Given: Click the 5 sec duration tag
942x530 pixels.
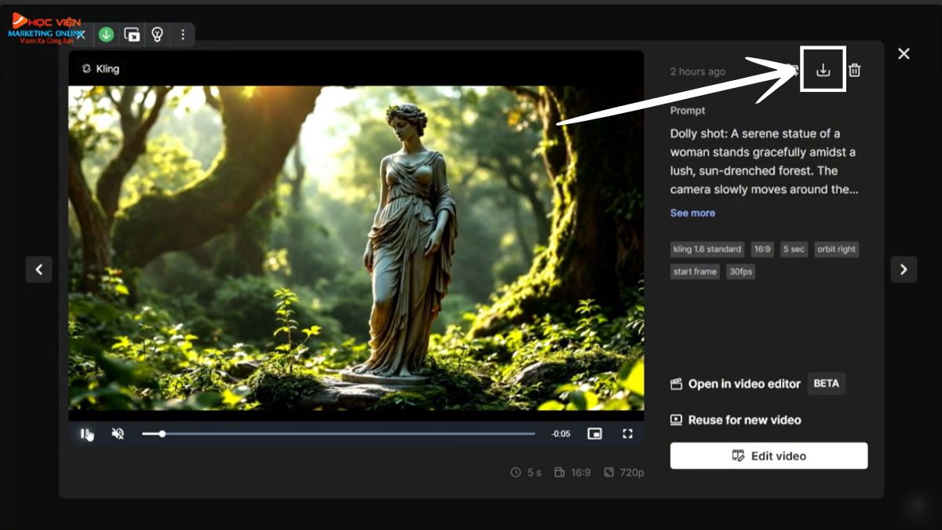Looking at the screenshot, I should 794,249.
